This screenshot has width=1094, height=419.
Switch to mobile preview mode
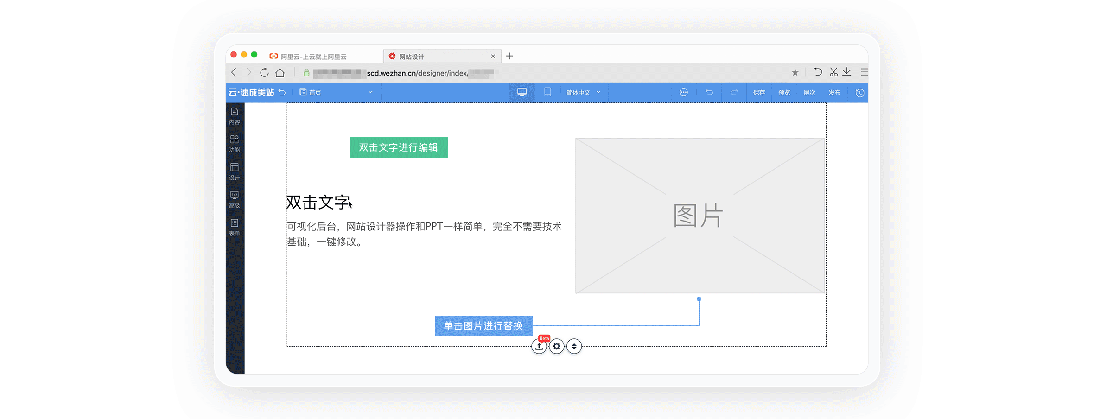click(x=547, y=92)
